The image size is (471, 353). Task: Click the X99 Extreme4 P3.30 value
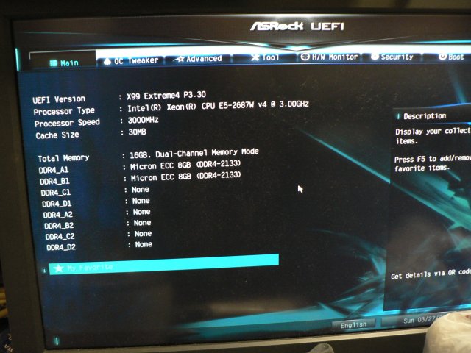coord(166,96)
